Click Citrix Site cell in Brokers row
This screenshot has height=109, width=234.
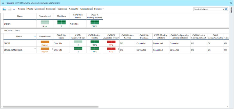point(74,24)
